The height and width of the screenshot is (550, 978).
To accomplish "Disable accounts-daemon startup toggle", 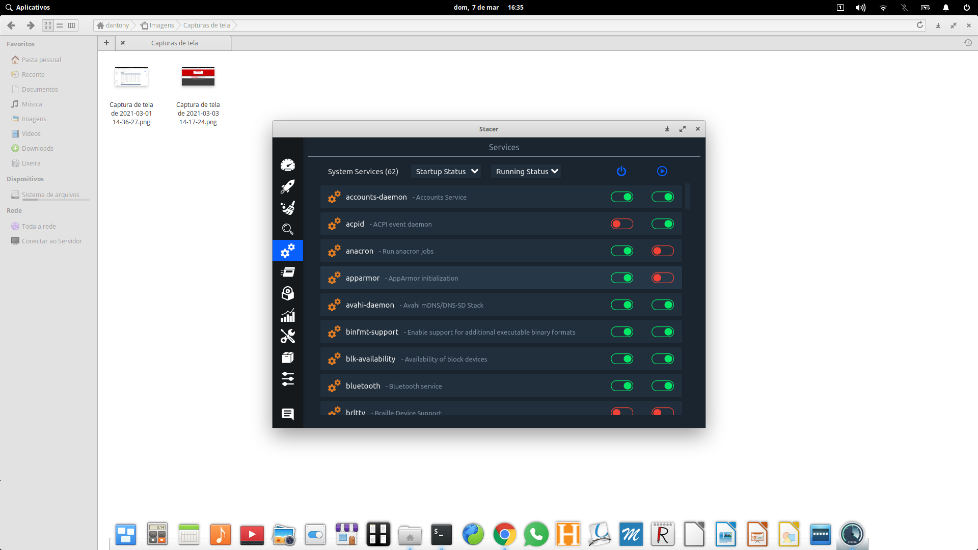I will (622, 197).
